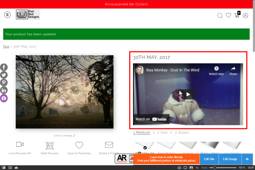
Task: Open the shopping cart icon
Action: [237, 15]
